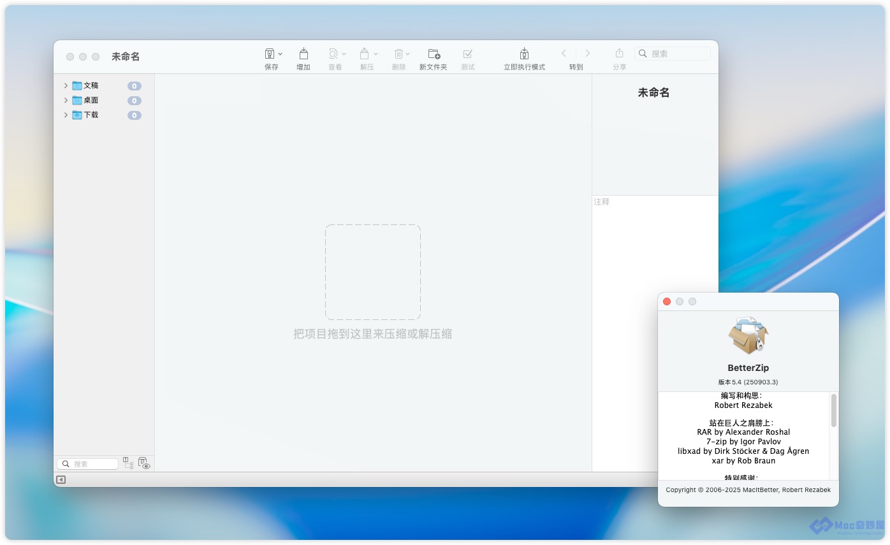The width and height of the screenshot is (890, 545).
Task: Click the count badge beside 下载
Action: (x=134, y=115)
